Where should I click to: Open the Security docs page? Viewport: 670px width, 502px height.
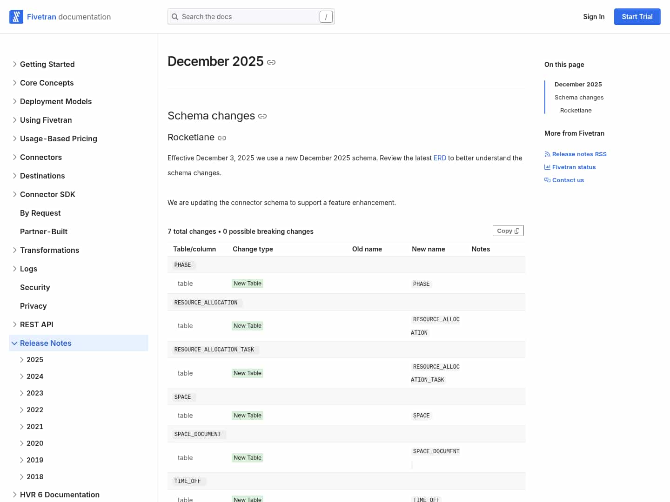click(35, 287)
